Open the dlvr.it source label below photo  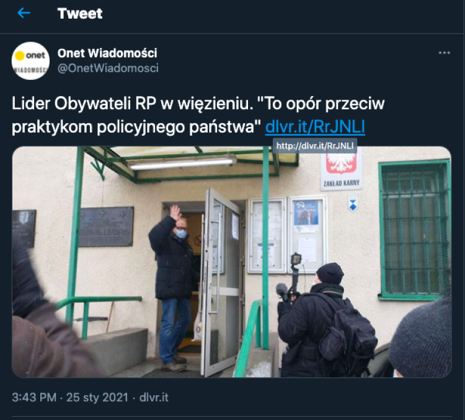click(x=154, y=397)
